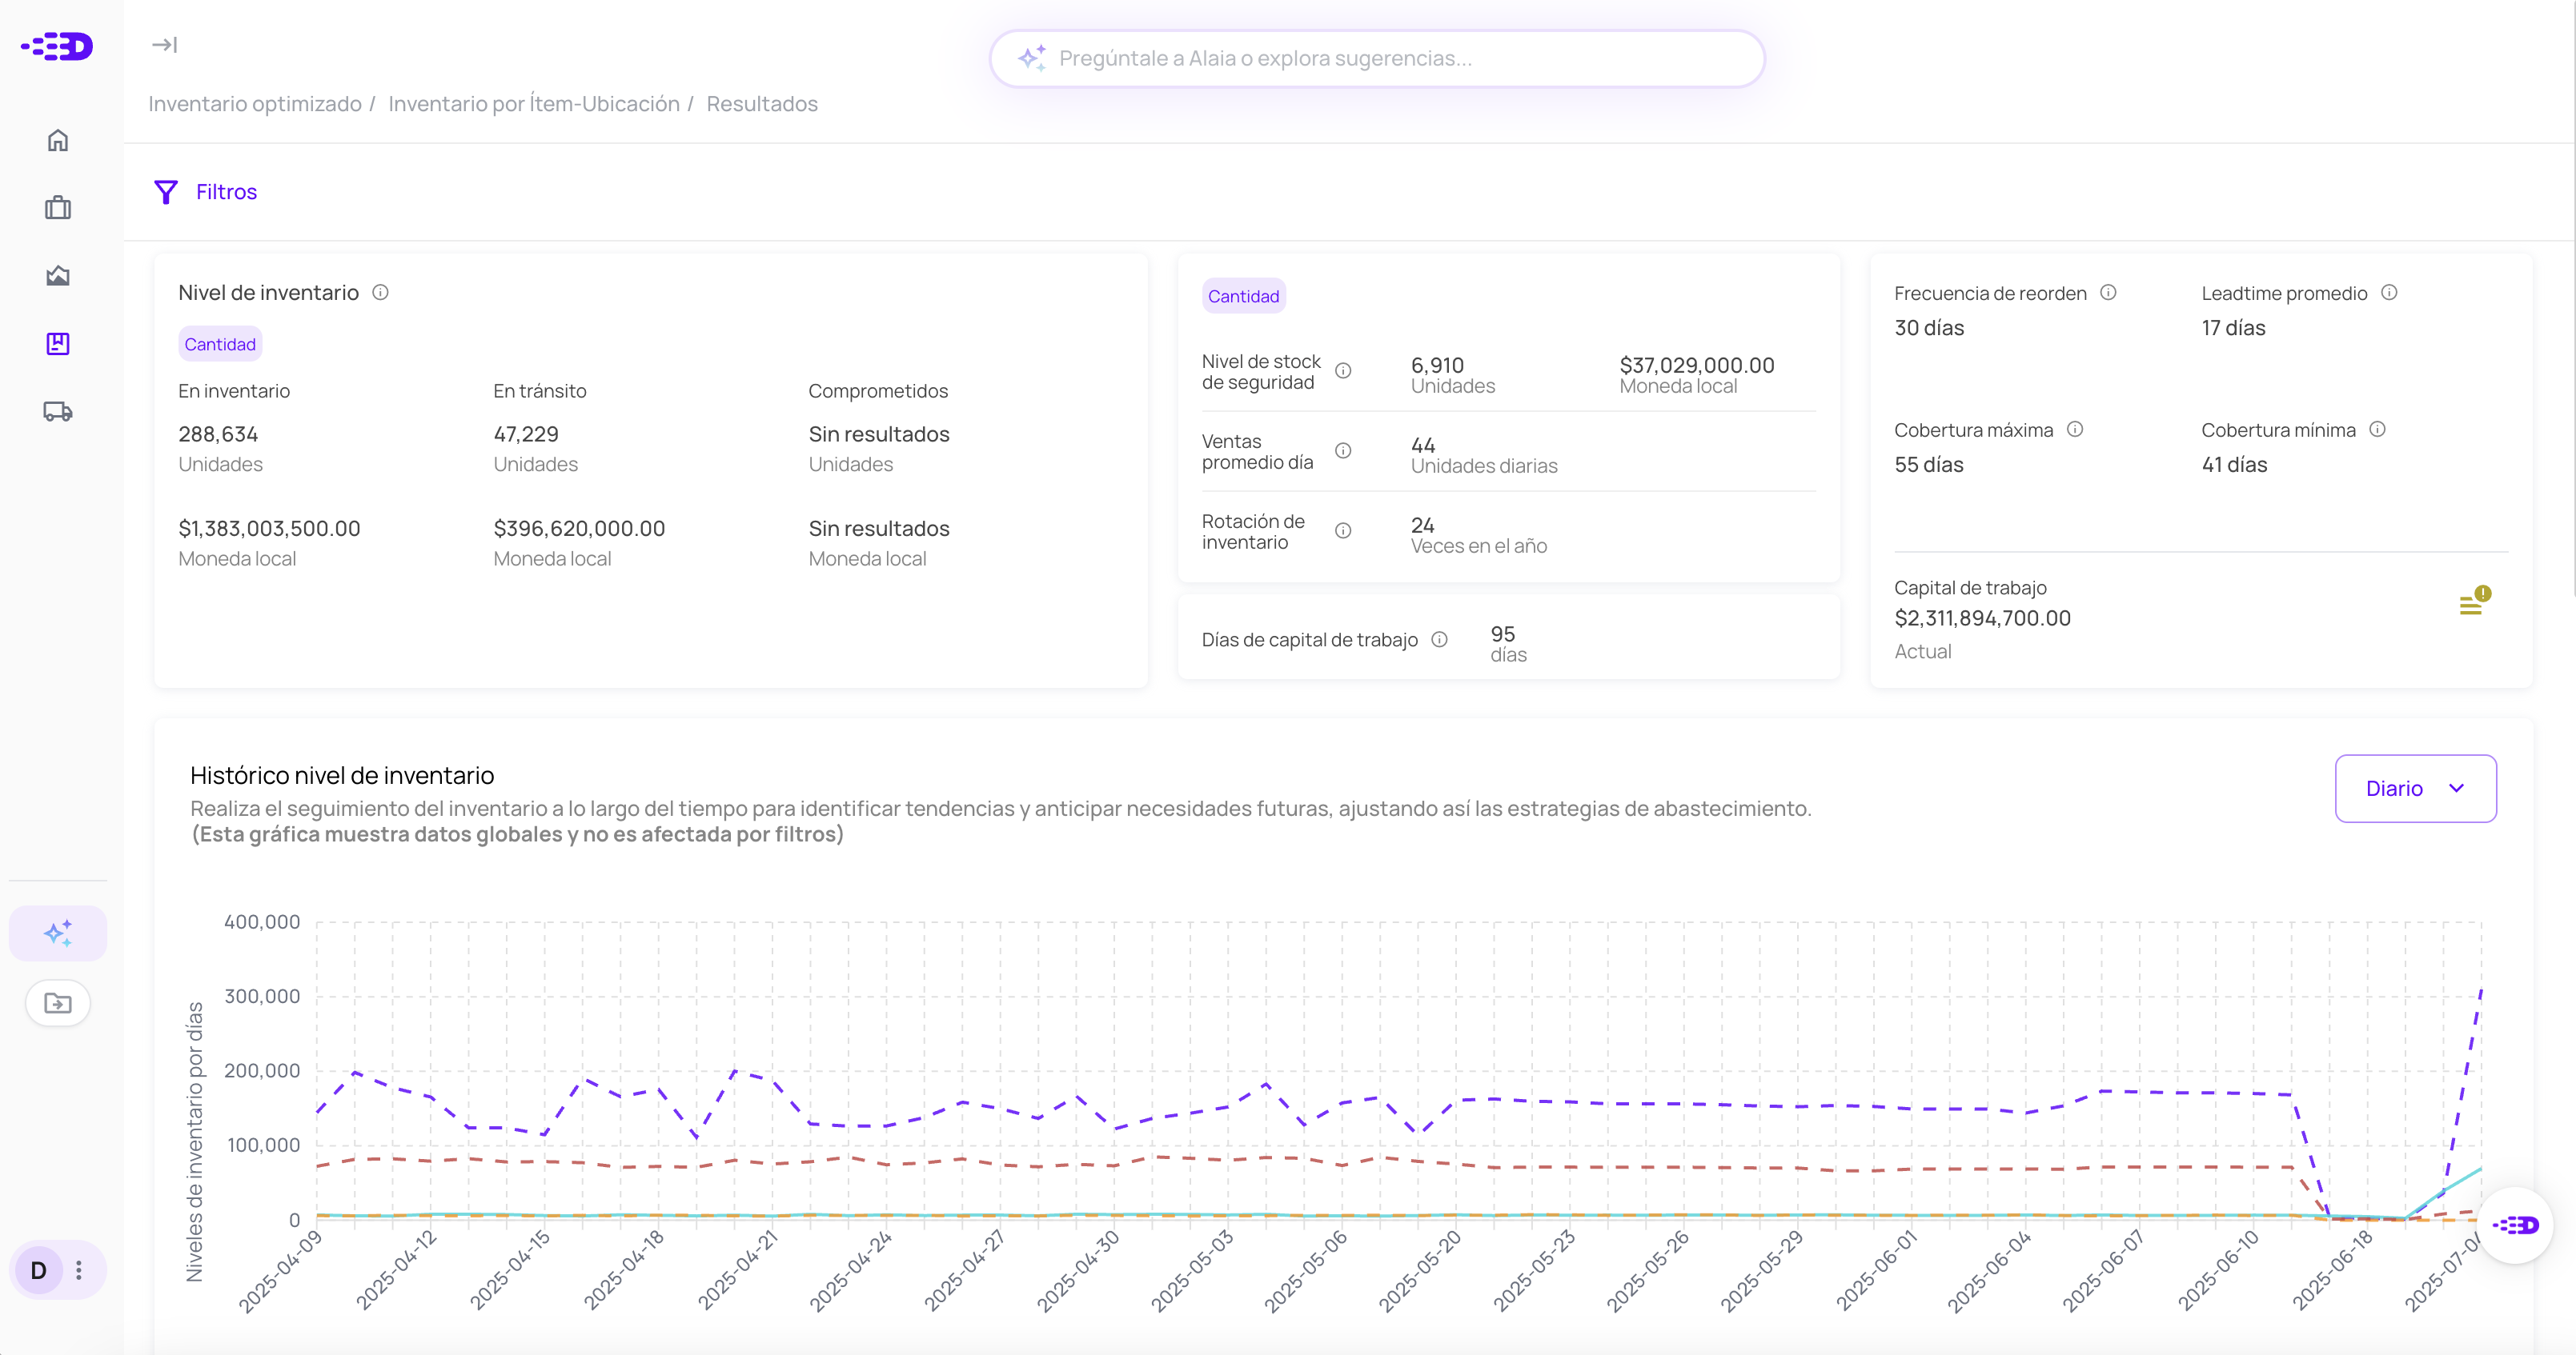Click the 44 Unidades diarias value
The height and width of the screenshot is (1355, 2576).
1423,446
